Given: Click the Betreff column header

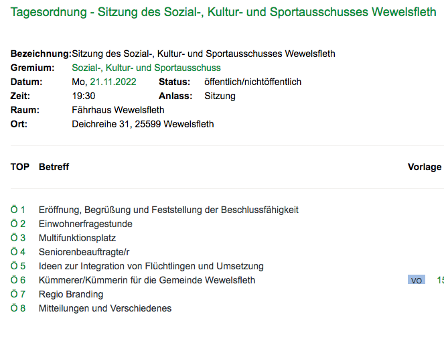Looking at the screenshot, I should coord(54,167).
